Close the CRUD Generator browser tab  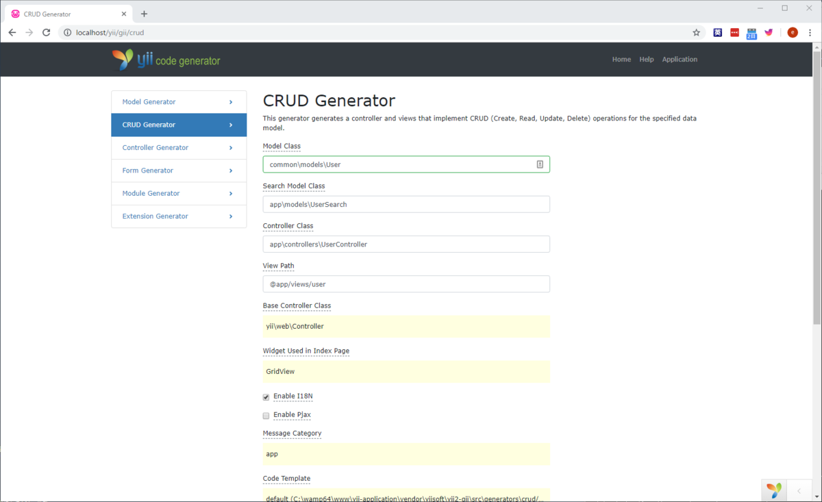pos(124,14)
